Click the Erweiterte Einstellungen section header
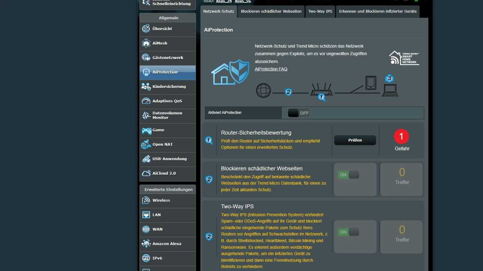 click(168, 189)
